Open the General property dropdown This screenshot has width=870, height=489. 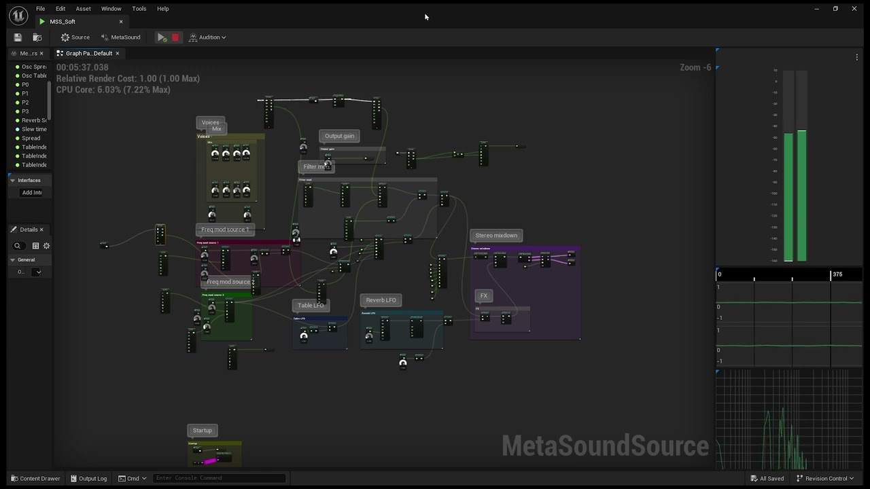tap(38, 272)
